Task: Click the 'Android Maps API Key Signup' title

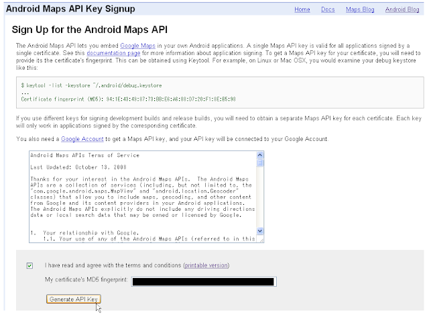Action: coord(70,9)
